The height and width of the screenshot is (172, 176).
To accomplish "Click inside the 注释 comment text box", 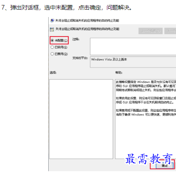I will point(133,47).
